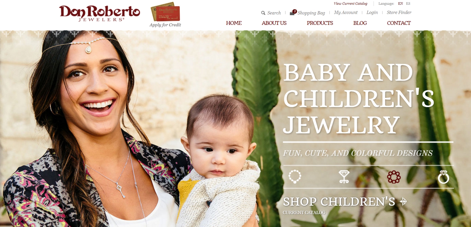This screenshot has height=227, width=471.
Task: Click the Don Roberto Jewelers logo
Action: tap(100, 13)
